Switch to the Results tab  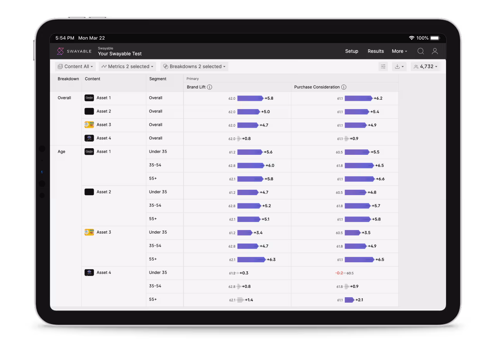375,51
